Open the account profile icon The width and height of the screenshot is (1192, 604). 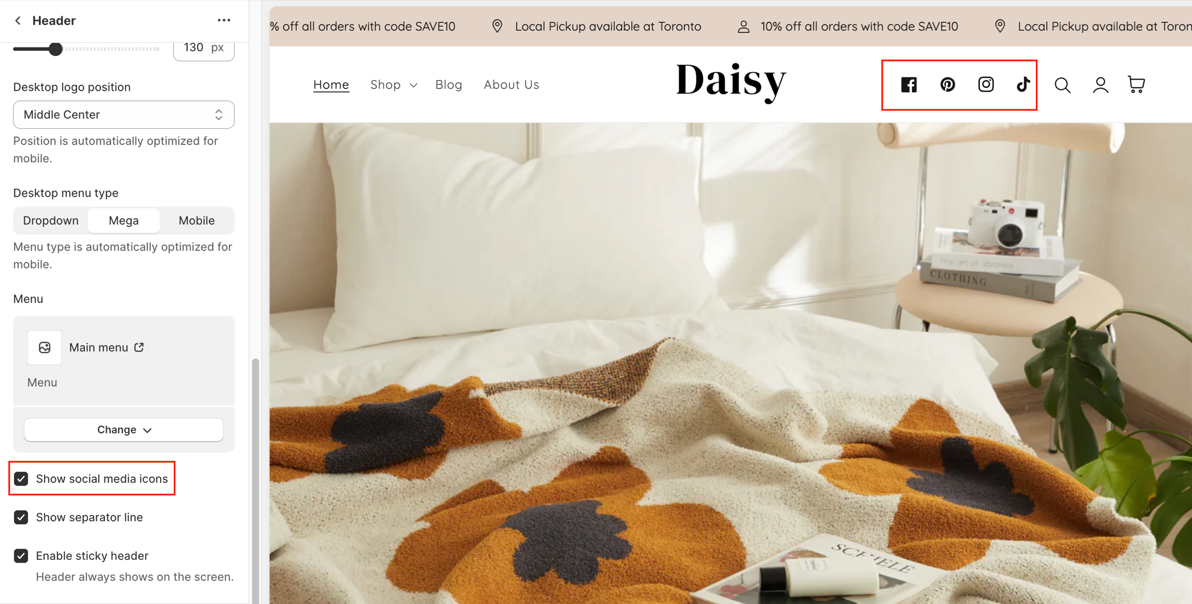click(1100, 85)
